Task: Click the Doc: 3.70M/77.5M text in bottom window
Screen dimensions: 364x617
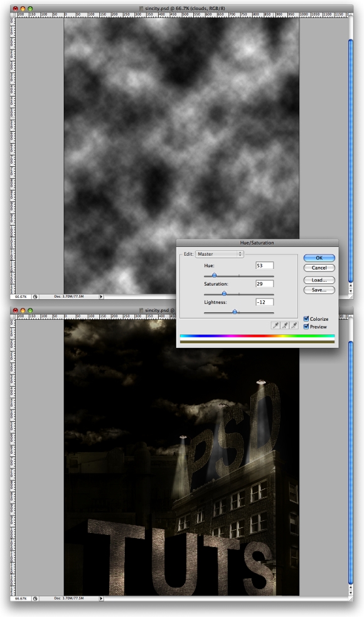Action: 69,599
